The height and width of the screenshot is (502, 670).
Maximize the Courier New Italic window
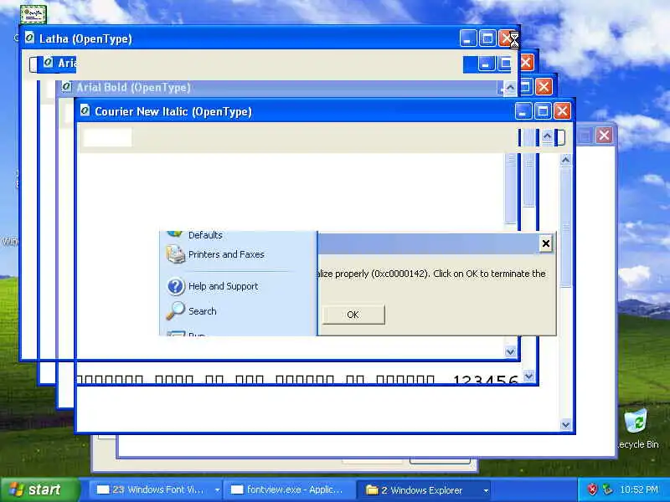(x=543, y=111)
